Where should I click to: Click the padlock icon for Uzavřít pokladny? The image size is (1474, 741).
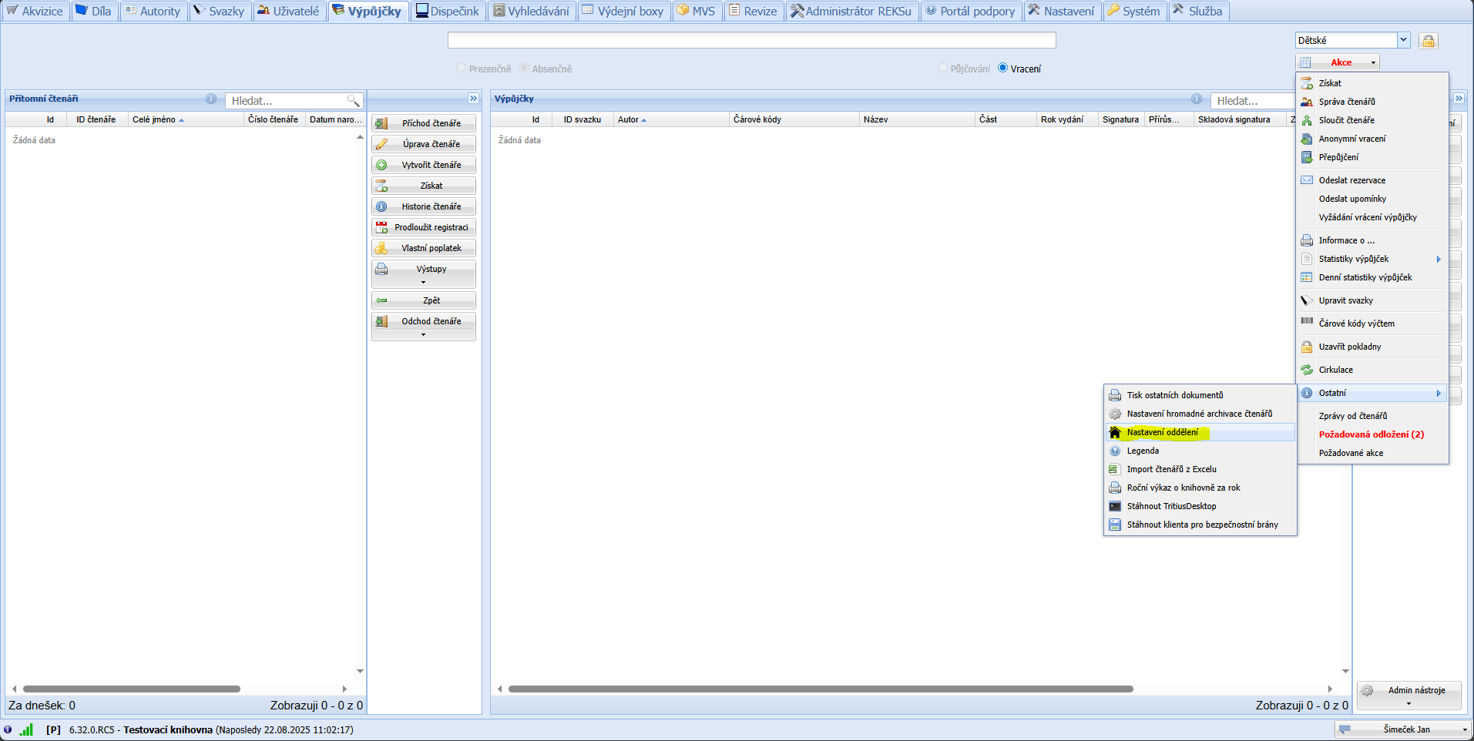coord(1307,347)
